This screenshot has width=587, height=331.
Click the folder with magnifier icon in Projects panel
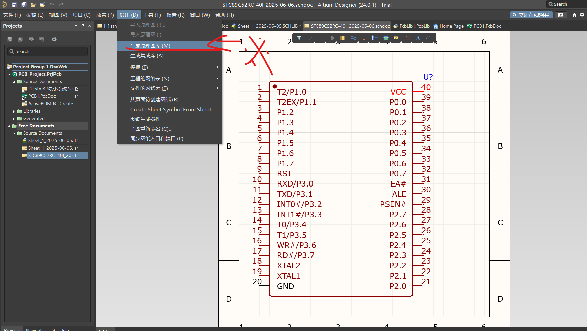[x=31, y=39]
